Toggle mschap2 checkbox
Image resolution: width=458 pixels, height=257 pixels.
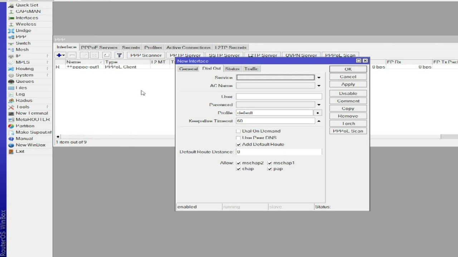(x=238, y=163)
